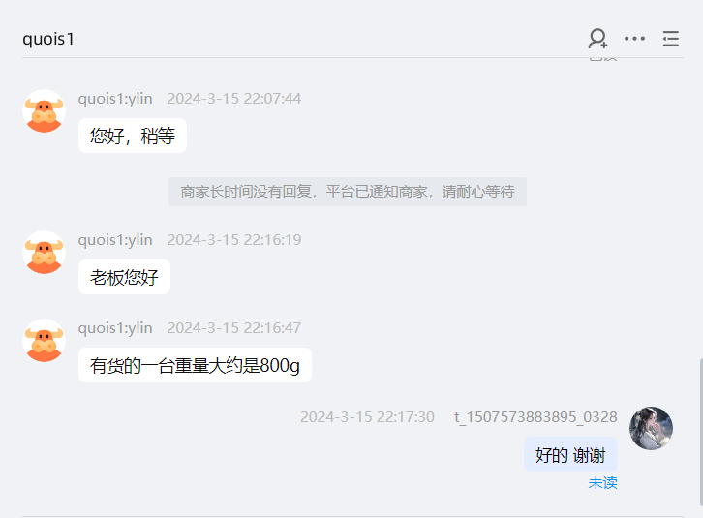
Task: Click sender name quois1:ylin at 22:07:44
Action: click(115, 98)
